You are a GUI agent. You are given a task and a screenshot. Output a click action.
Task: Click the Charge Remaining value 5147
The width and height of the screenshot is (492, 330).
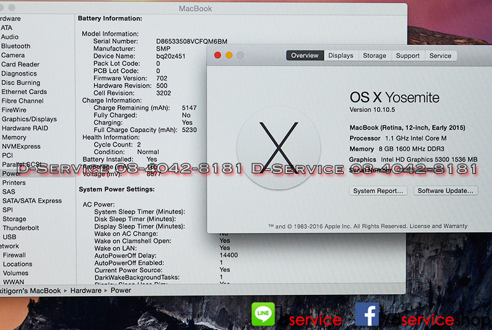click(189, 108)
